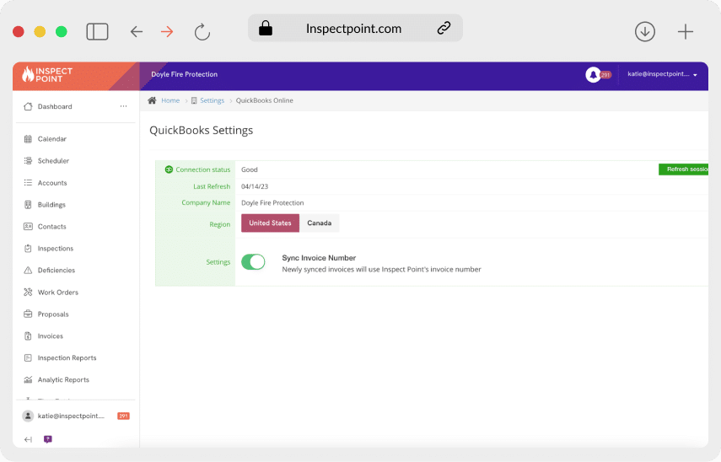Click the purple chat feedback icon
Image resolution: width=721 pixels, height=462 pixels.
[x=47, y=439]
